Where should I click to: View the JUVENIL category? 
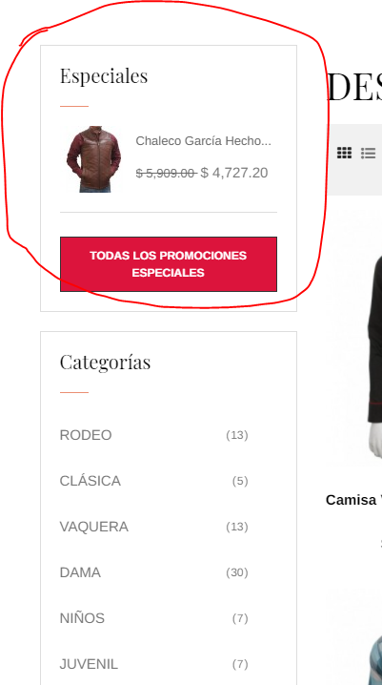pyautogui.click(x=89, y=664)
